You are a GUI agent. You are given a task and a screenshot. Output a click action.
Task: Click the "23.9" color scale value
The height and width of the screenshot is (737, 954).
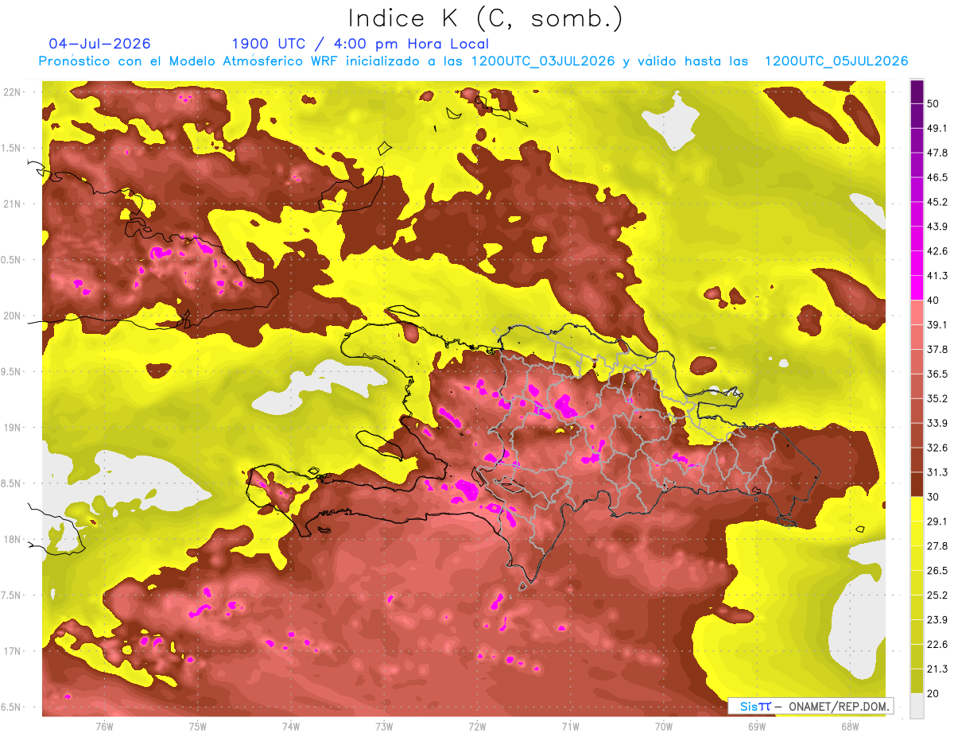click(937, 620)
